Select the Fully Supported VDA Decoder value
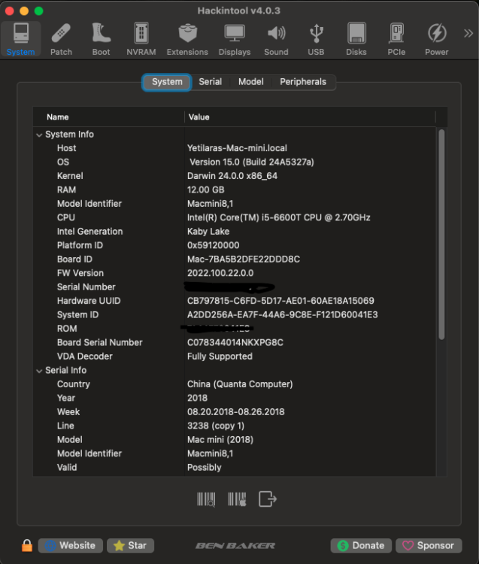The image size is (479, 564). (x=220, y=356)
